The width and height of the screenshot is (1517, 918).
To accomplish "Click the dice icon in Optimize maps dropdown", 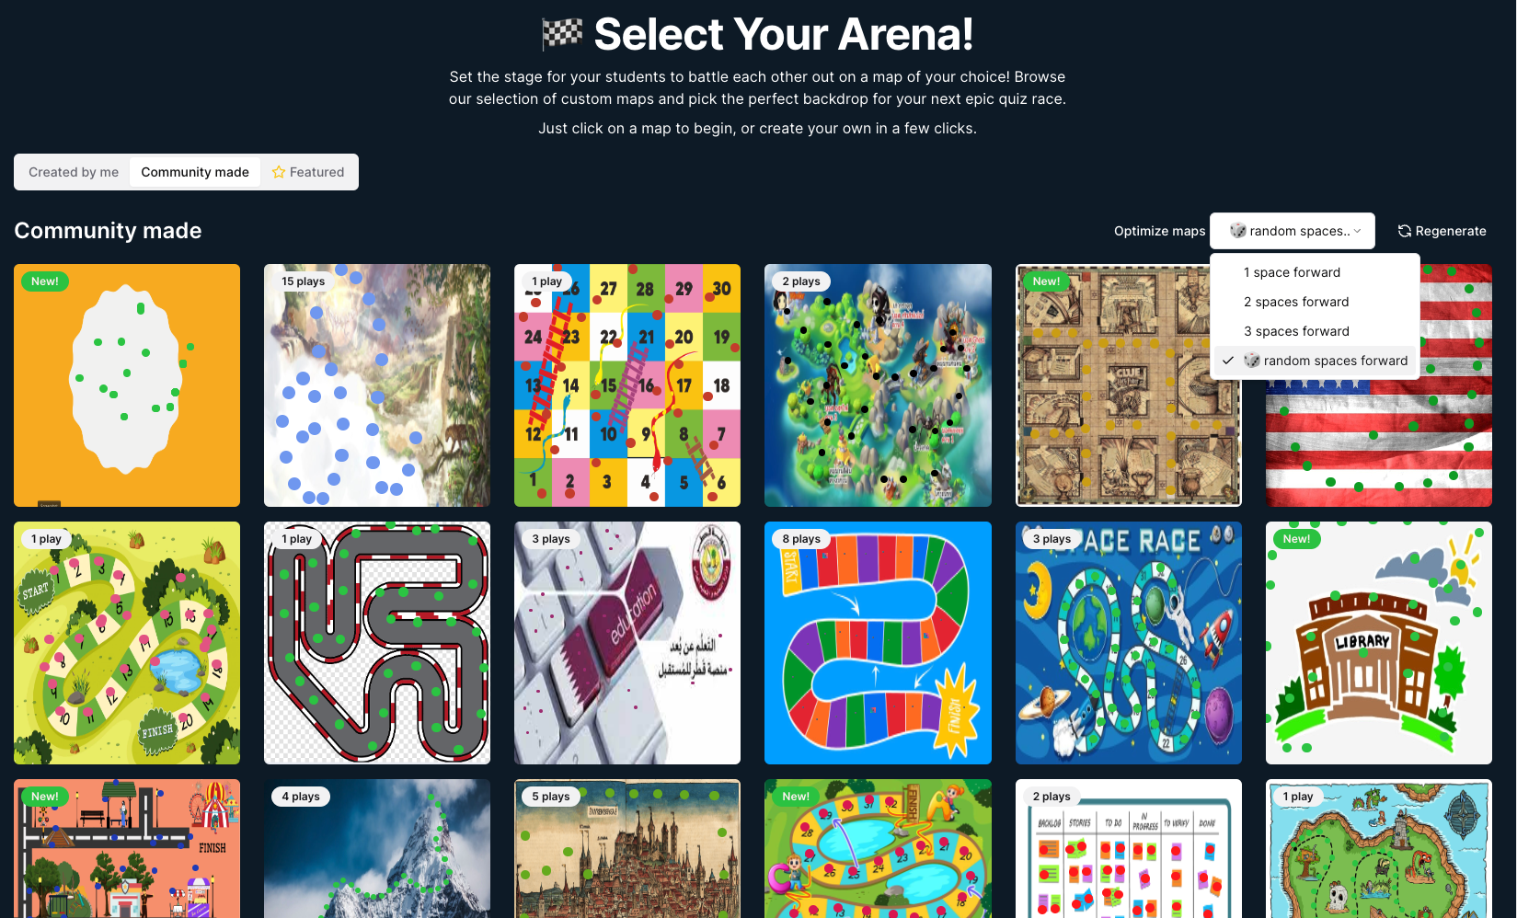I will pos(1238,231).
